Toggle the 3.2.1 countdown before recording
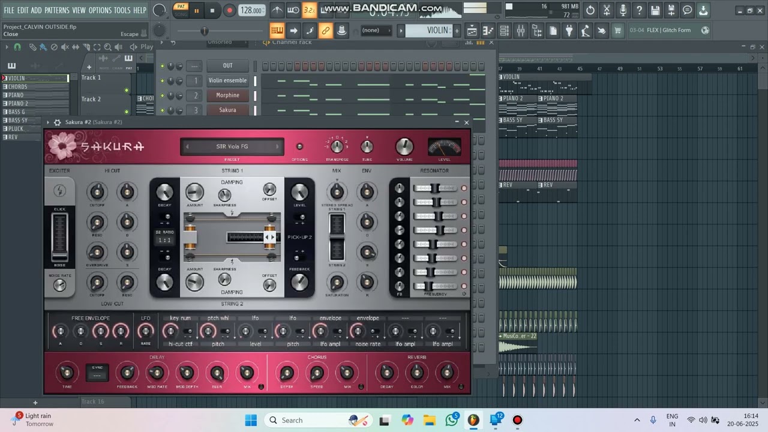The width and height of the screenshot is (768, 432). pos(309,10)
